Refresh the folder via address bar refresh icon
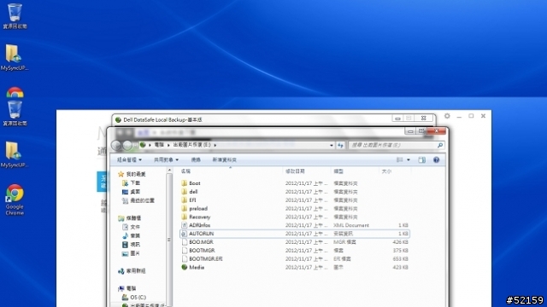The height and width of the screenshot is (307, 547). coord(340,145)
